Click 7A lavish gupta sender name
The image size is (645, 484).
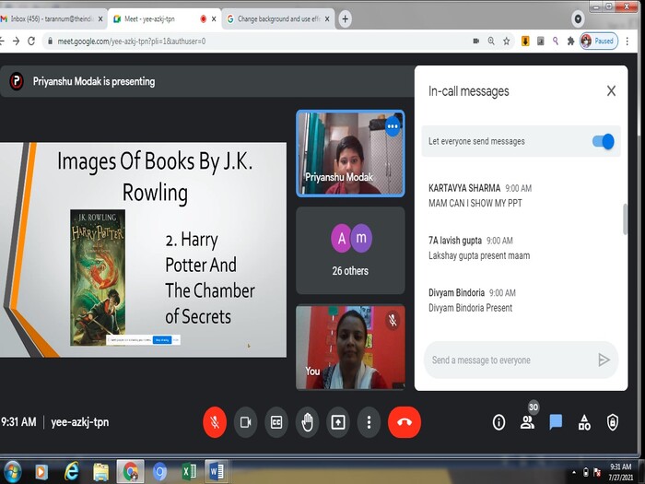pyautogui.click(x=455, y=241)
